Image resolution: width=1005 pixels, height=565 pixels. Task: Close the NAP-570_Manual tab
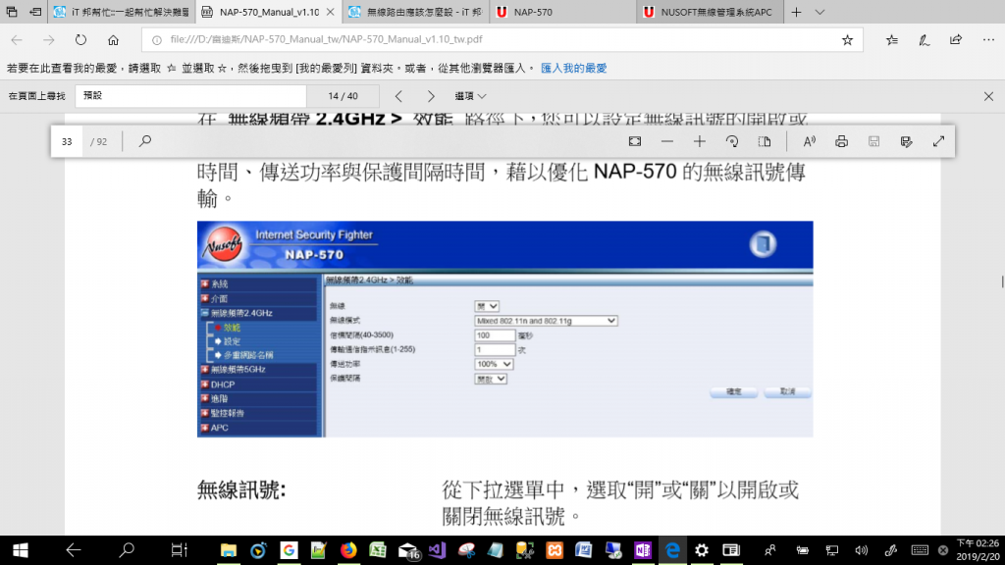point(330,12)
